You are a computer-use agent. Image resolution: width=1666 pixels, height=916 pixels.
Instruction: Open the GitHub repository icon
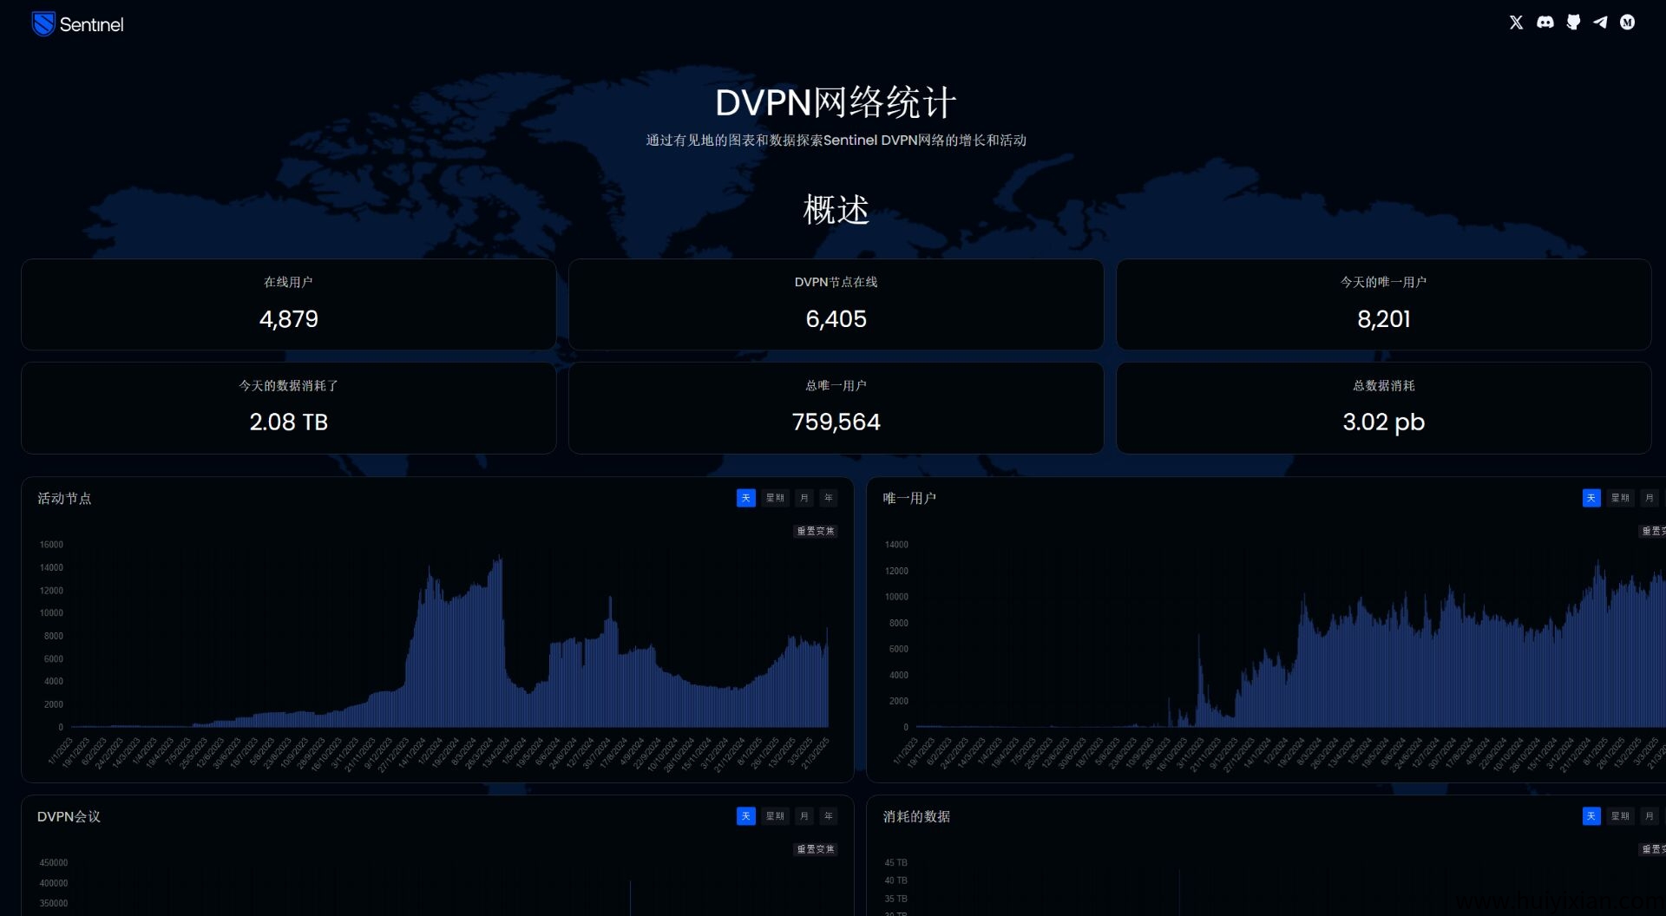tap(1573, 23)
